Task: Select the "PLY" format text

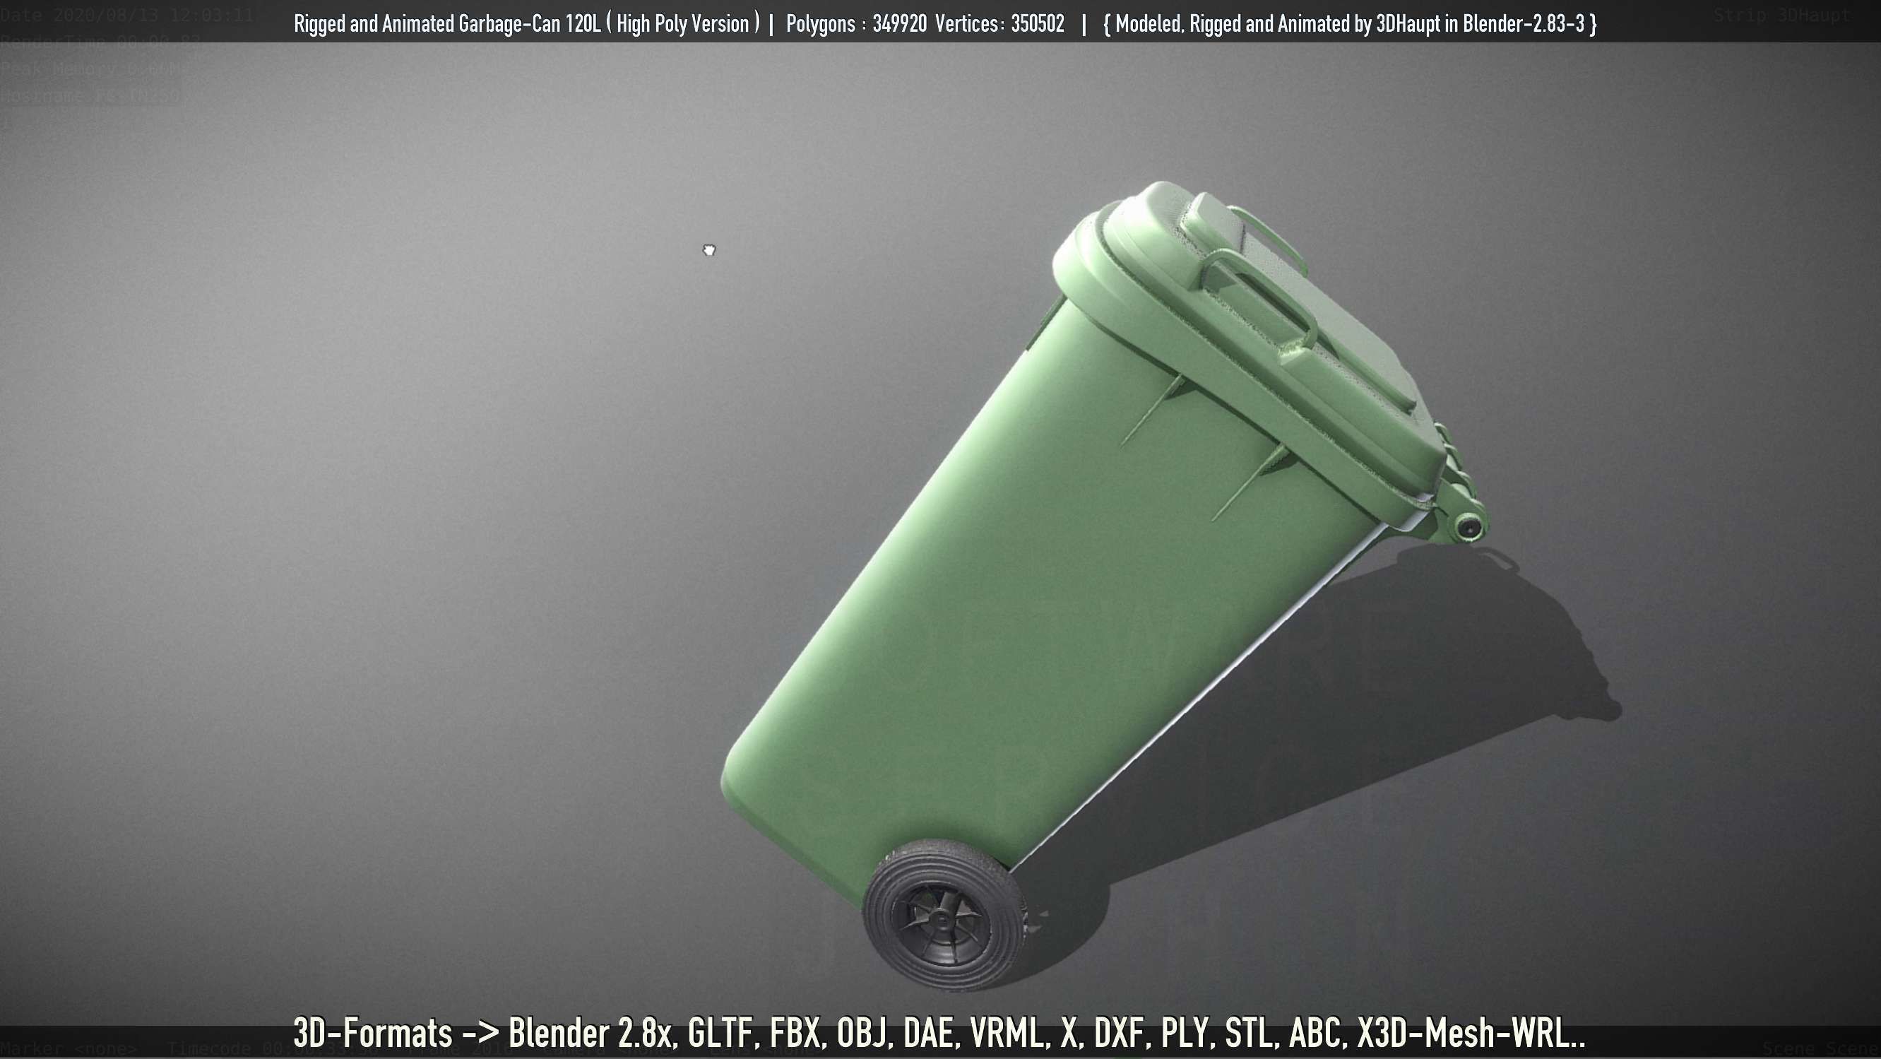Action: (1186, 1033)
